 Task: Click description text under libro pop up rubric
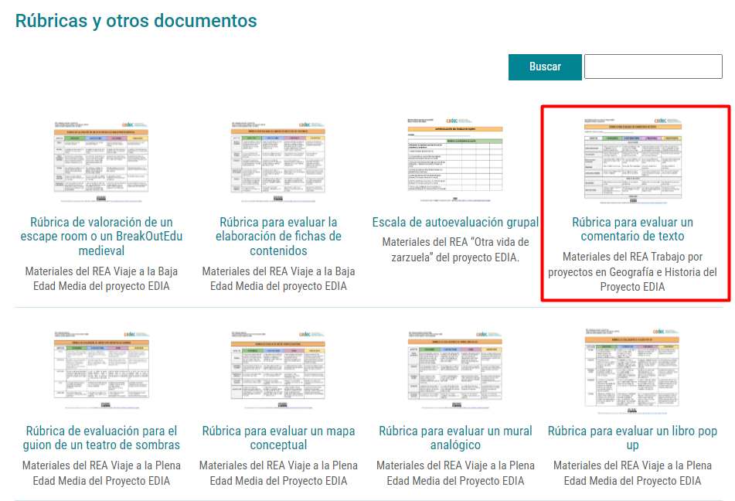click(632, 473)
